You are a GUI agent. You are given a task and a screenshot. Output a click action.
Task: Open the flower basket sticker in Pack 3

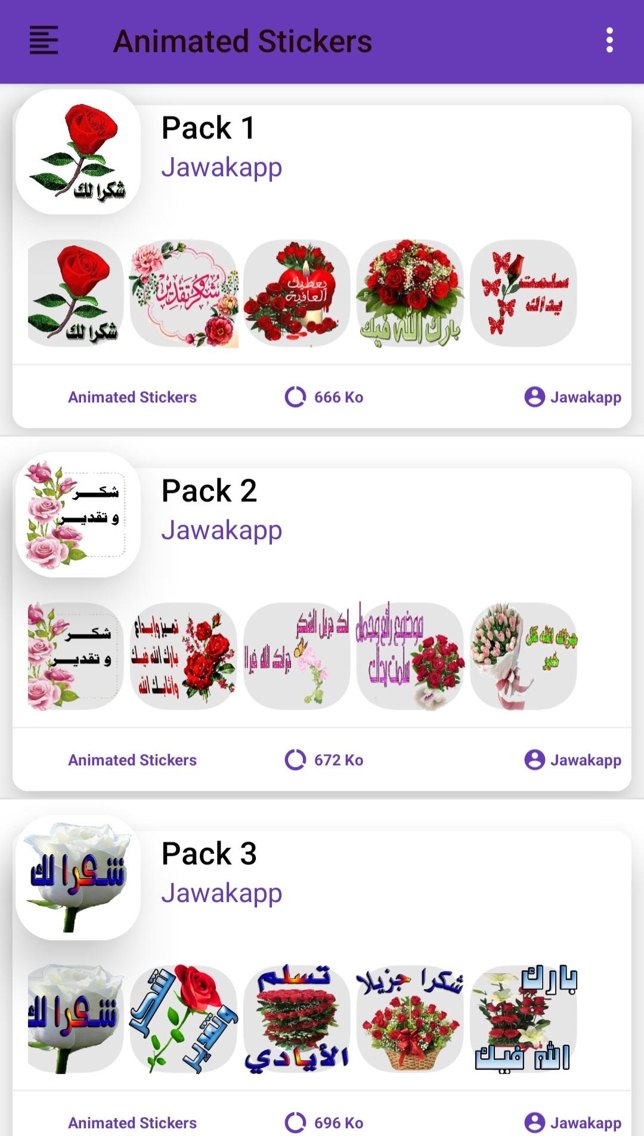point(410,1020)
